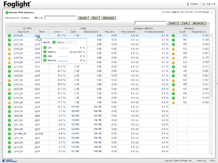Focus the Filter by input field
This screenshot has height=163, width=218.
60,18
